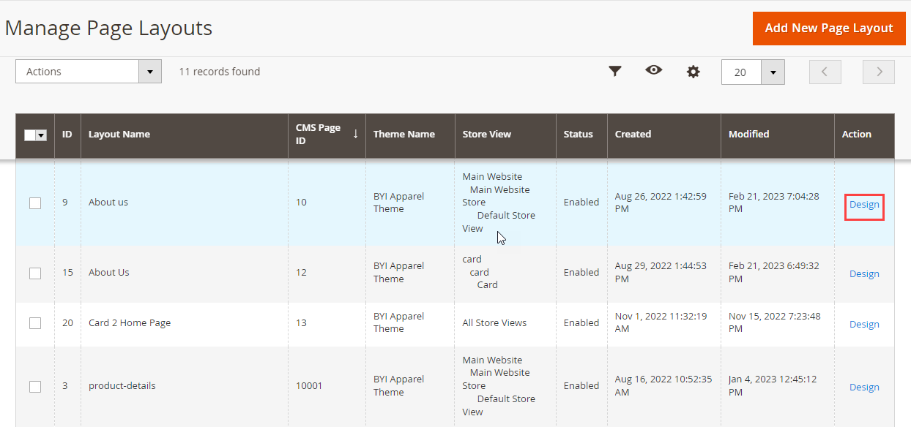
Task: Click the per-page number field showing 20
Action: click(x=741, y=72)
